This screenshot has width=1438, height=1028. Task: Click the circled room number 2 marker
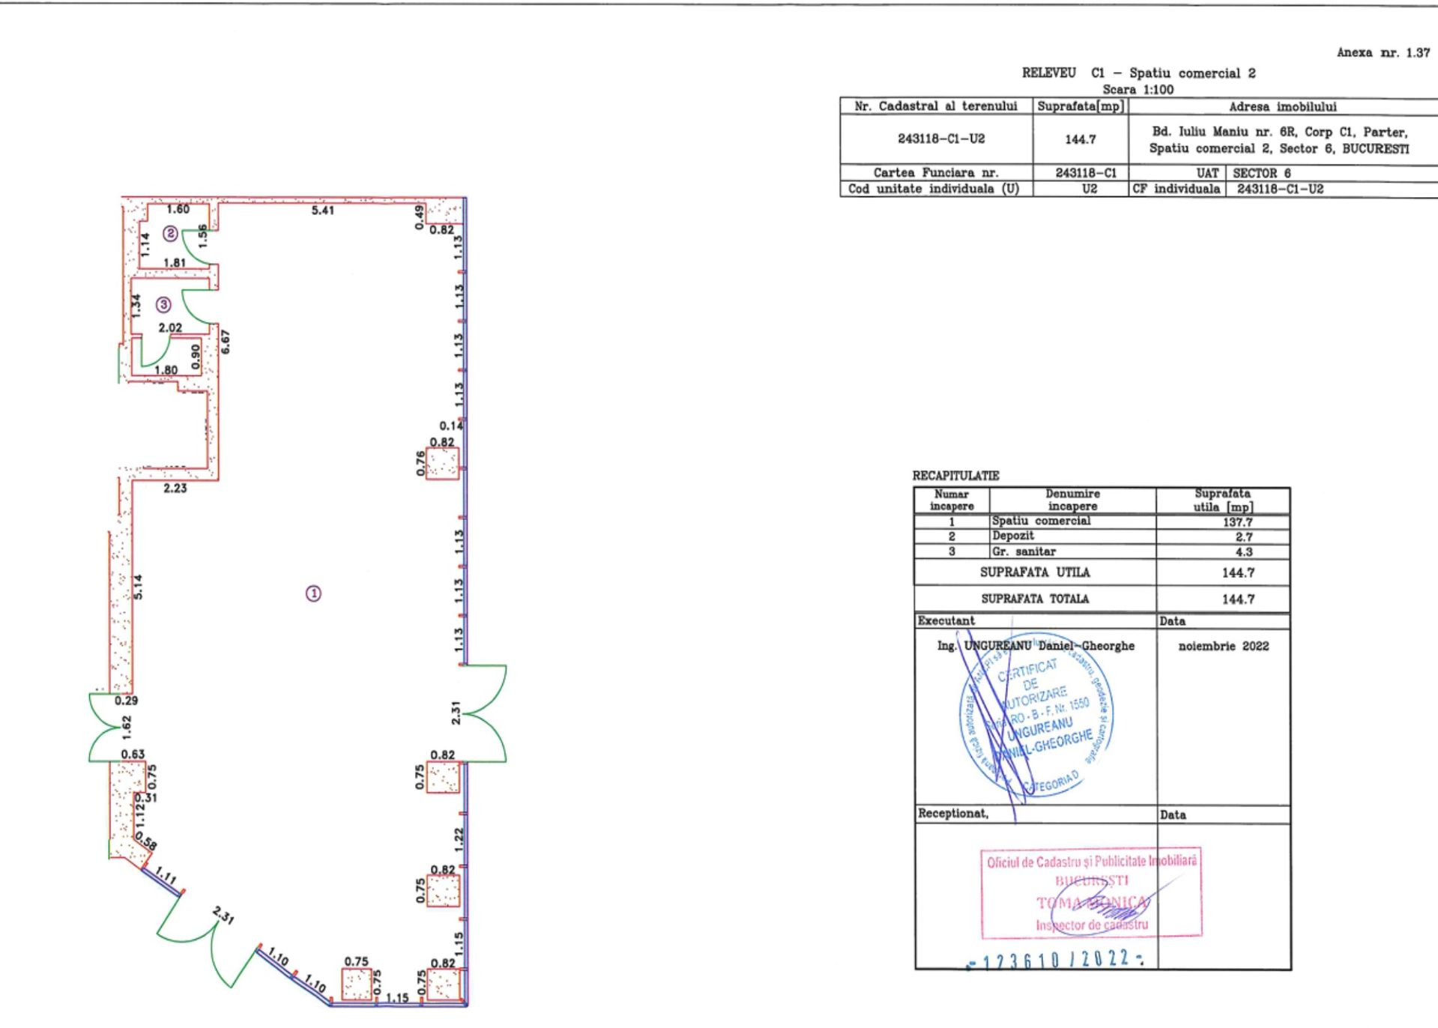(x=171, y=234)
